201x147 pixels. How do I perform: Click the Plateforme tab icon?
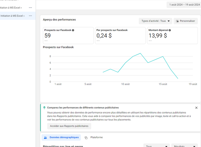[x=86, y=138]
